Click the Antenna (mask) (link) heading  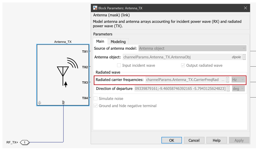(x=112, y=15)
